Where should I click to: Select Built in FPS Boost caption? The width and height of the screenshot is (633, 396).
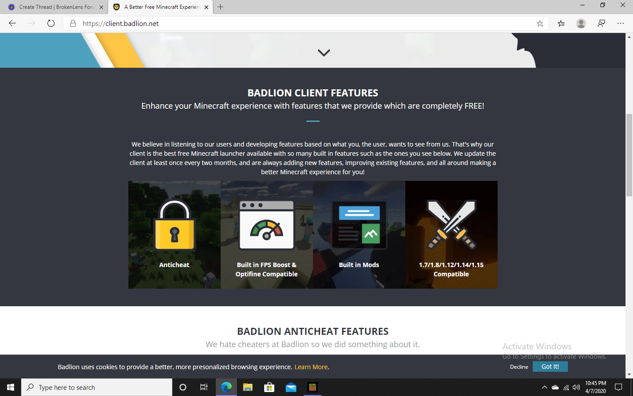pos(266,269)
